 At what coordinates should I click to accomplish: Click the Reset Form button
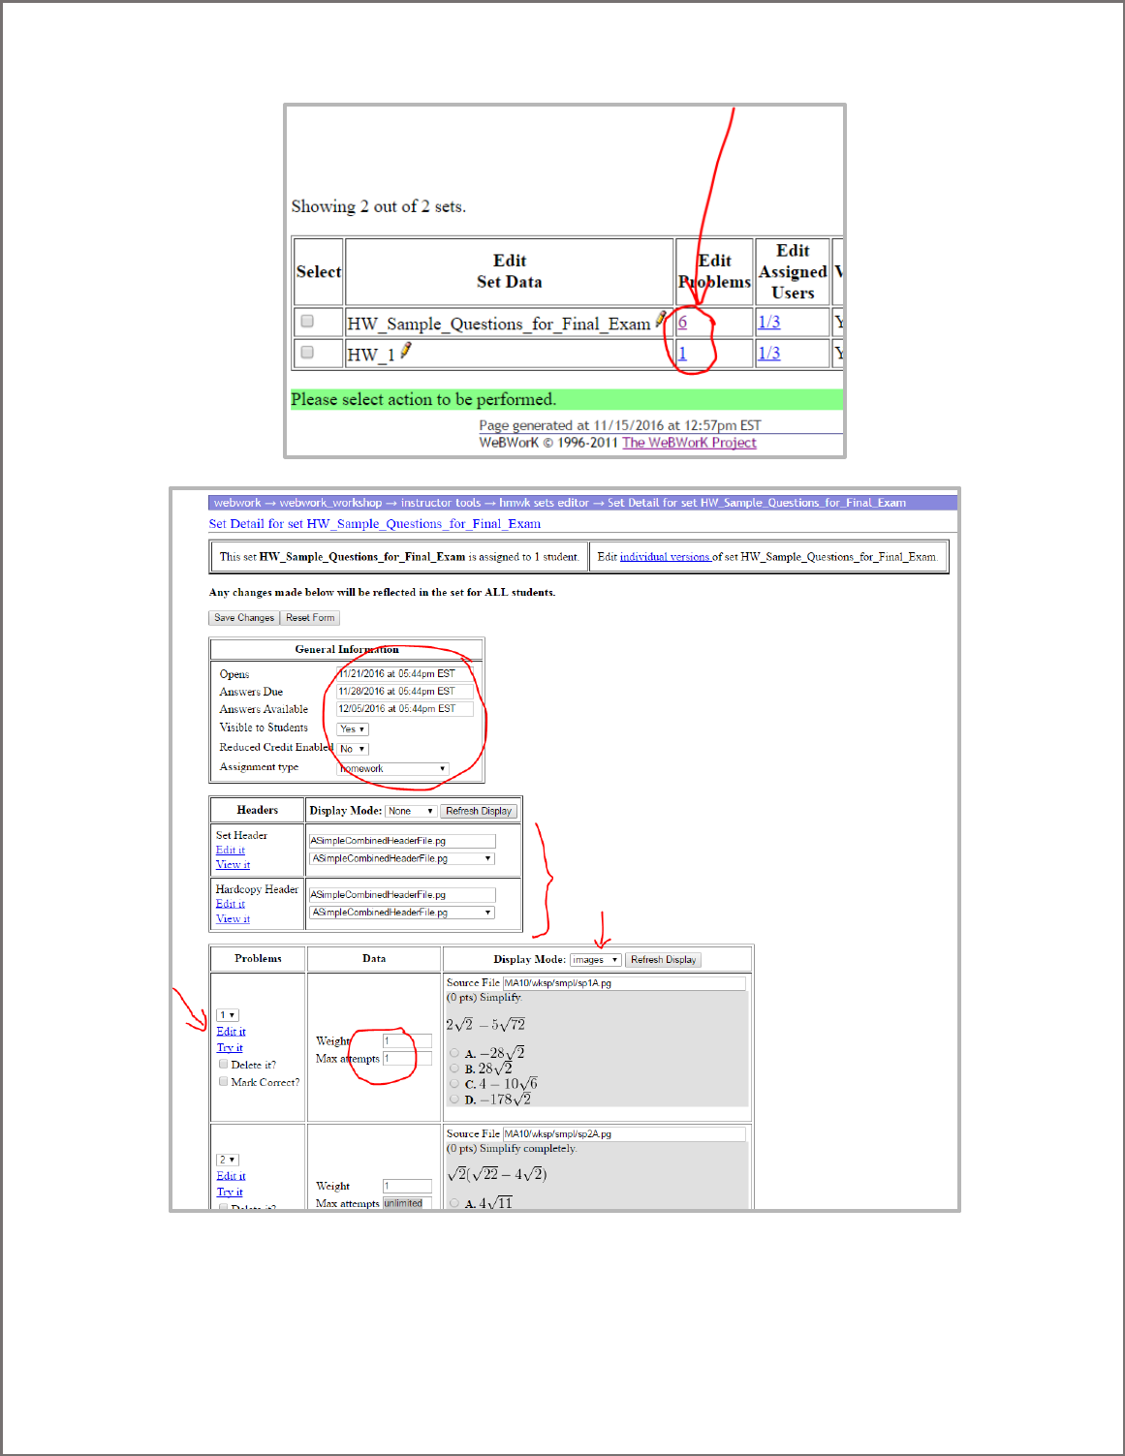[x=310, y=617]
